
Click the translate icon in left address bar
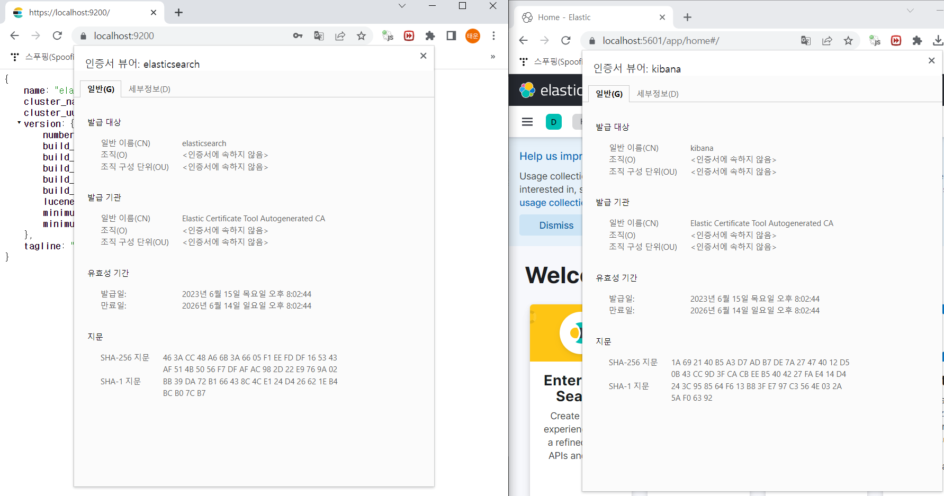(x=319, y=36)
